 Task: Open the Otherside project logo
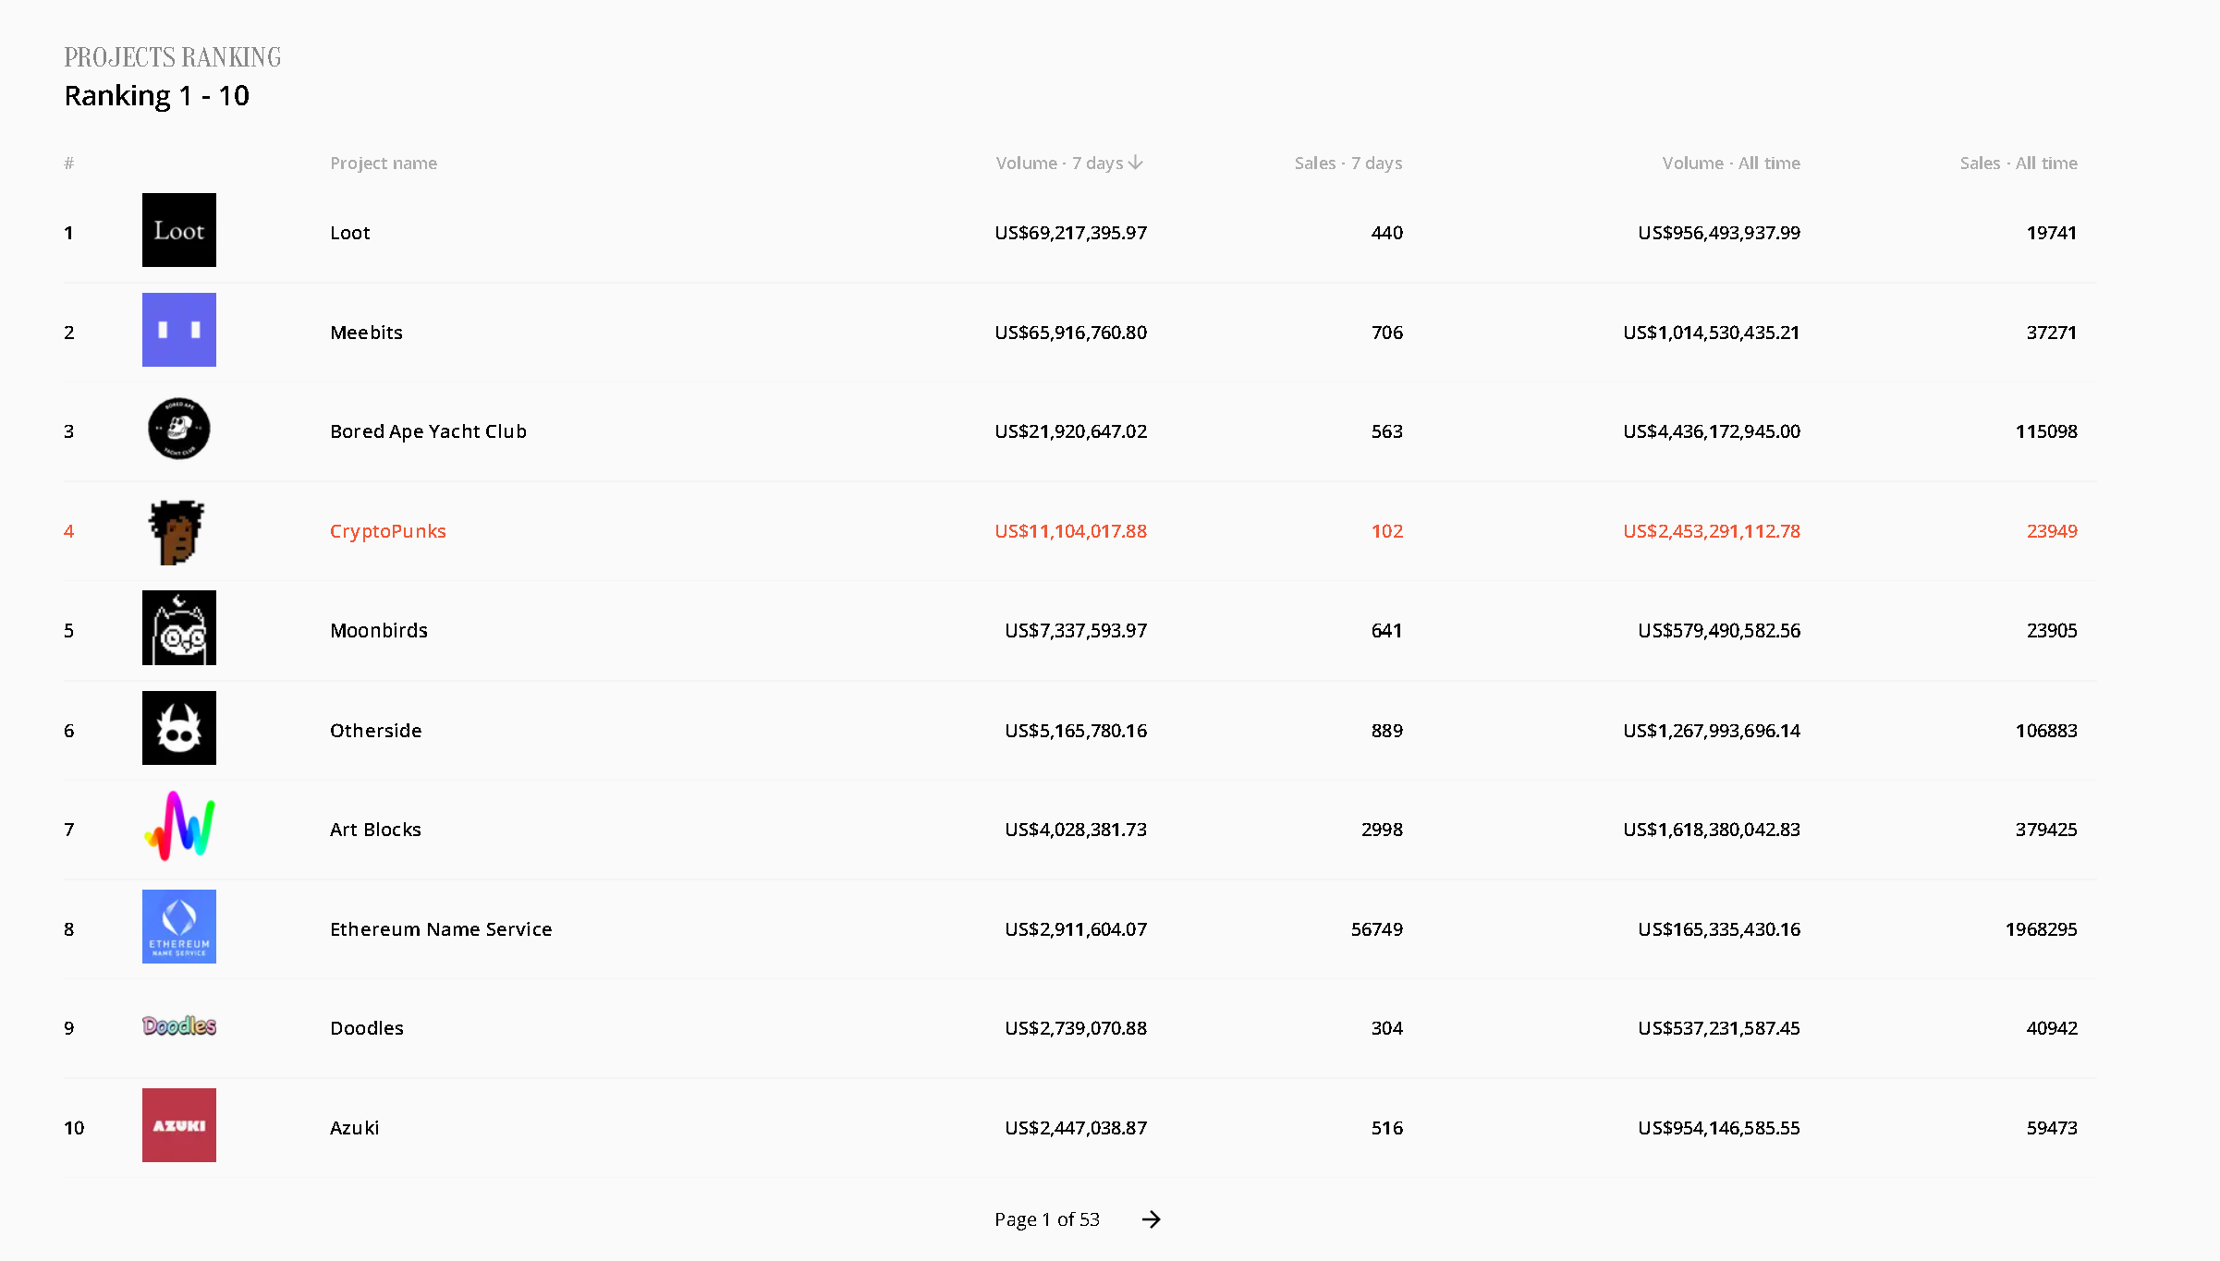point(178,728)
